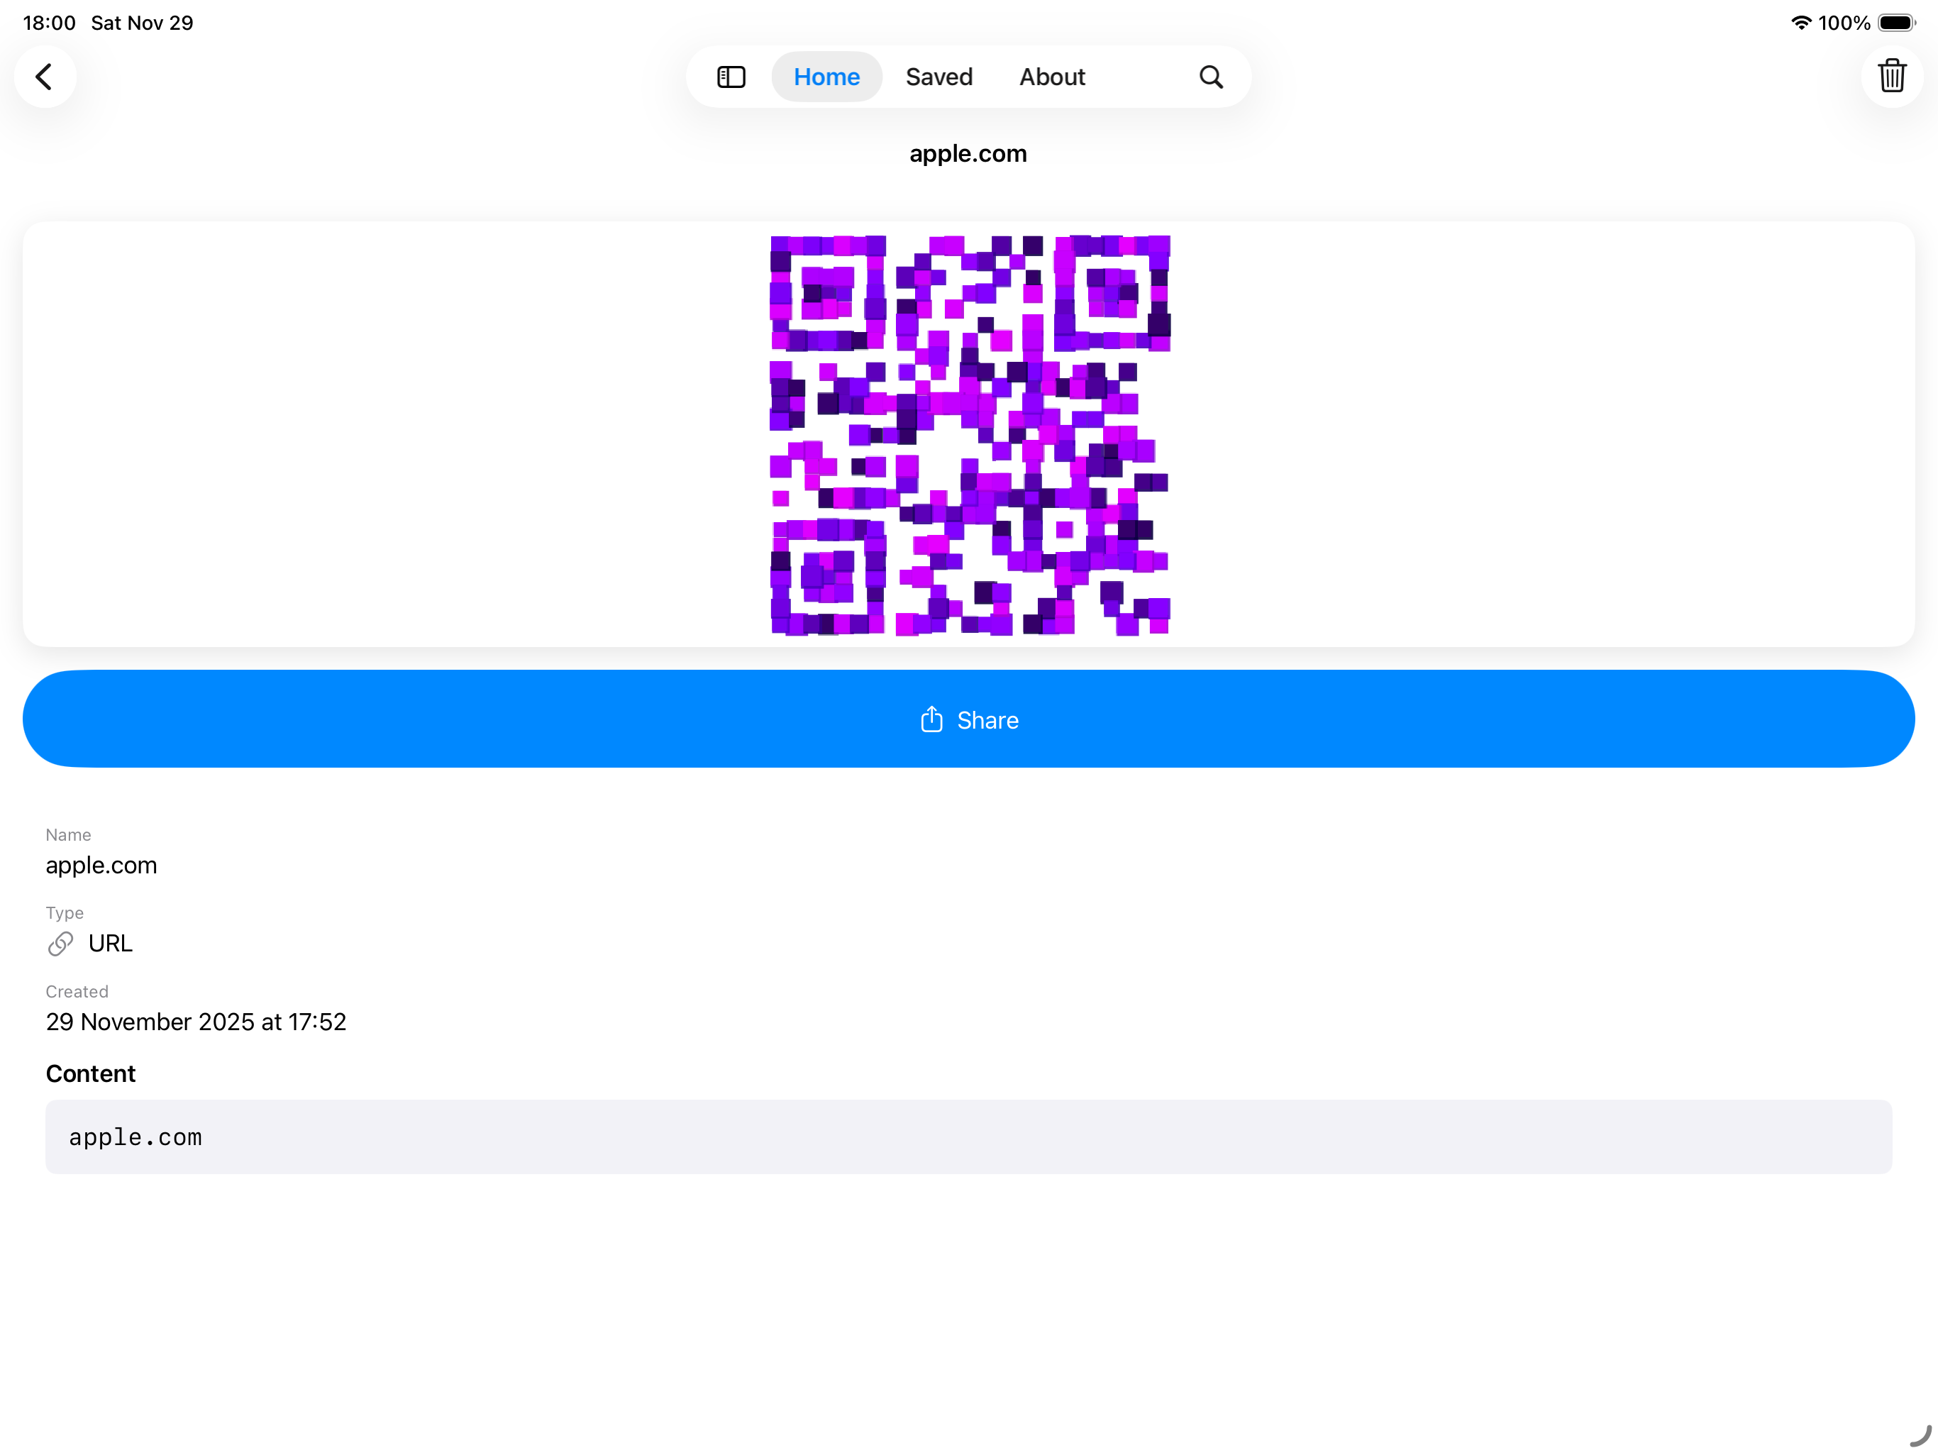
Task: Tap the purple QR code image
Action: pos(970,436)
